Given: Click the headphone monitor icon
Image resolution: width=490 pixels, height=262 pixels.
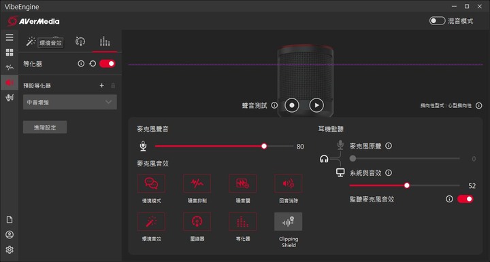Looking at the screenshot, I should pyautogui.click(x=324, y=160).
